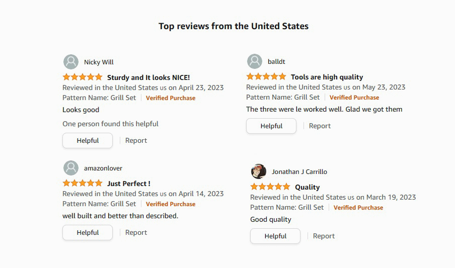The height and width of the screenshot is (268, 455).
Task: Report Nicky Will's review
Action: pyautogui.click(x=136, y=140)
